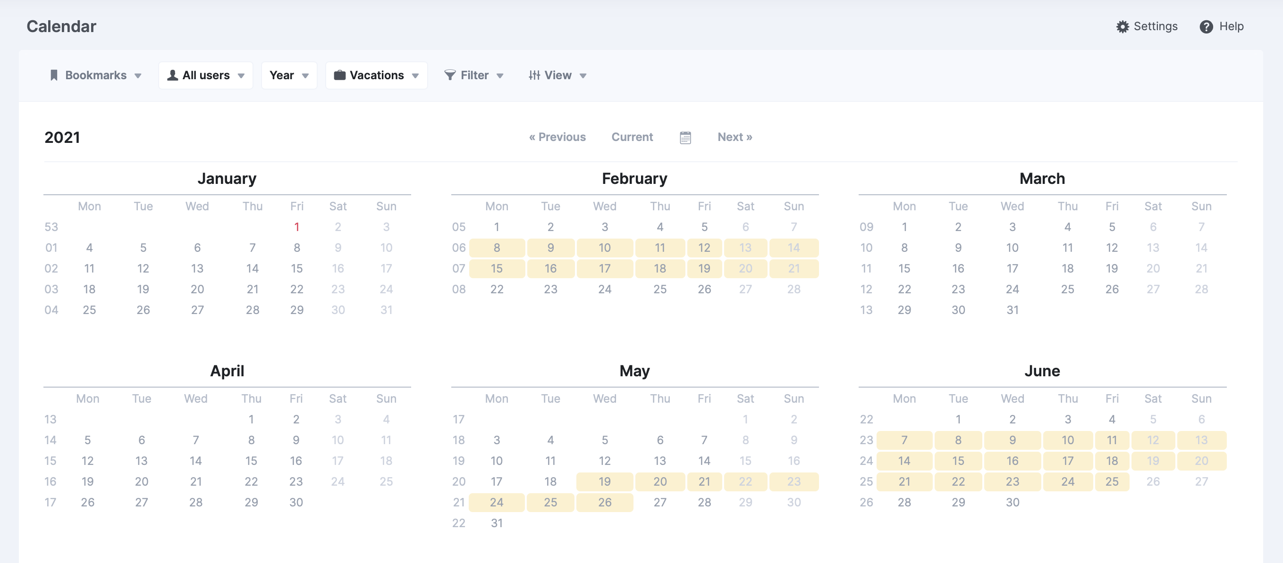
Task: Select June 25 highlighted Friday
Action: pyautogui.click(x=1112, y=481)
